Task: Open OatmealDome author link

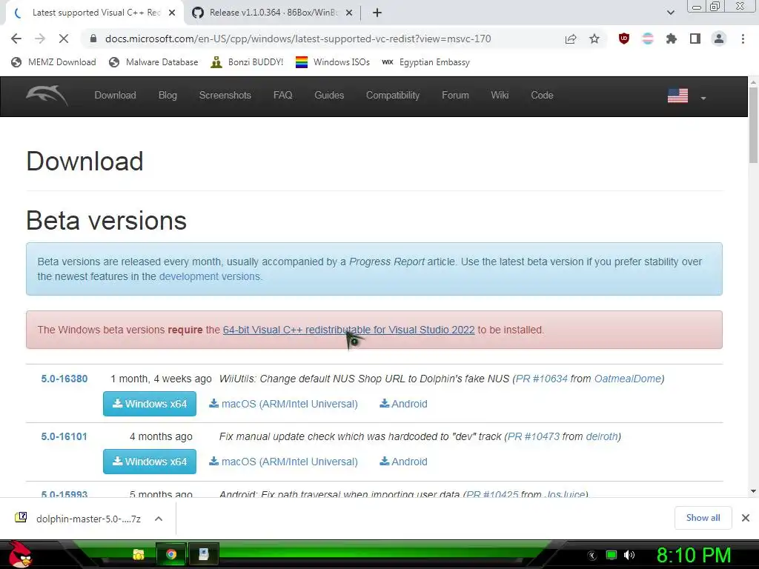Action: coord(627,379)
